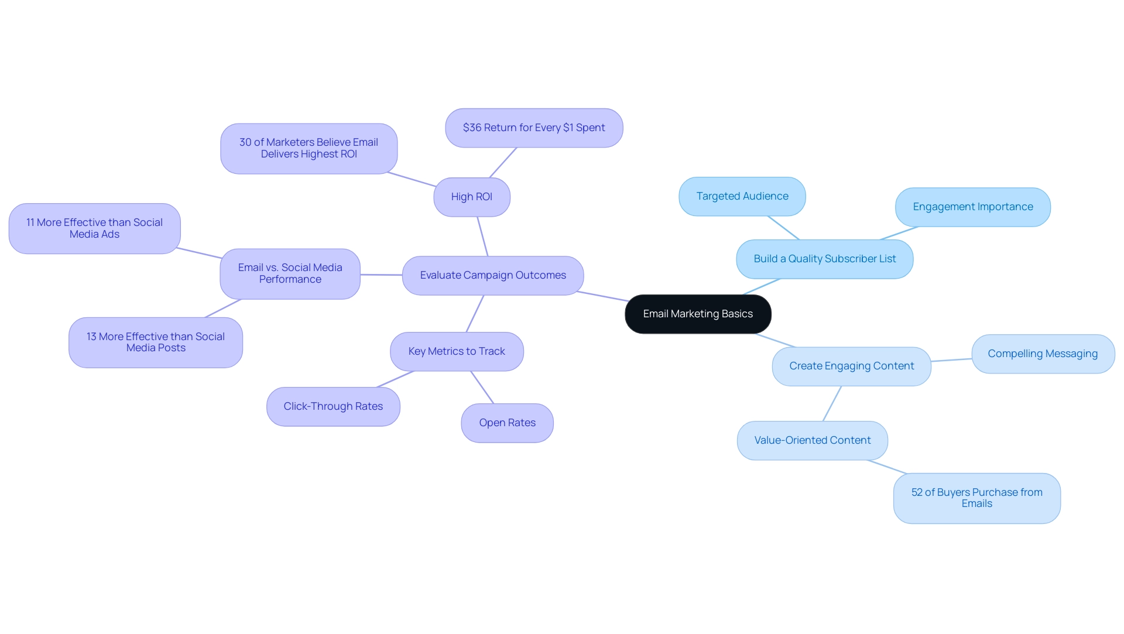Click the Key Metrics to Track node
1124x634 pixels.
457,351
